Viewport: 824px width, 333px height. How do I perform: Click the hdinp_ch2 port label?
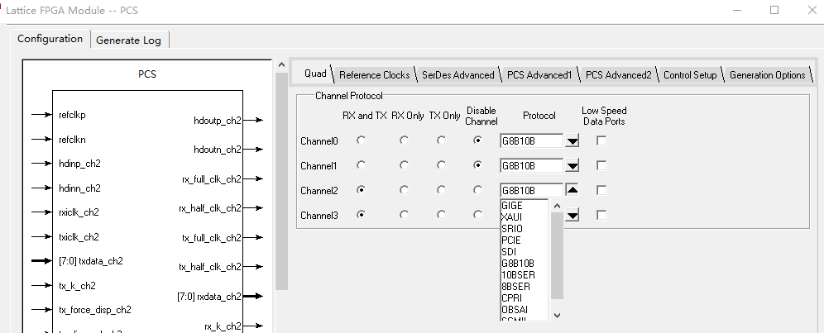[80, 164]
